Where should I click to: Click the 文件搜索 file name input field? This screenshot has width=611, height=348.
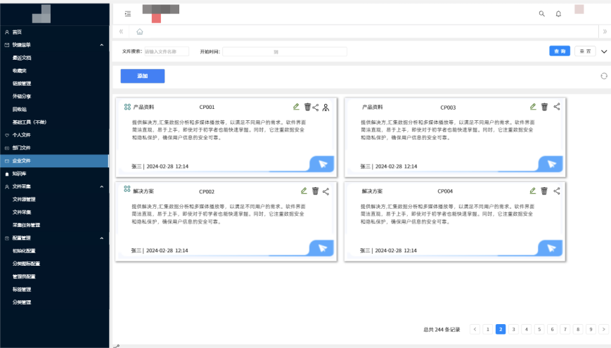[166, 51]
